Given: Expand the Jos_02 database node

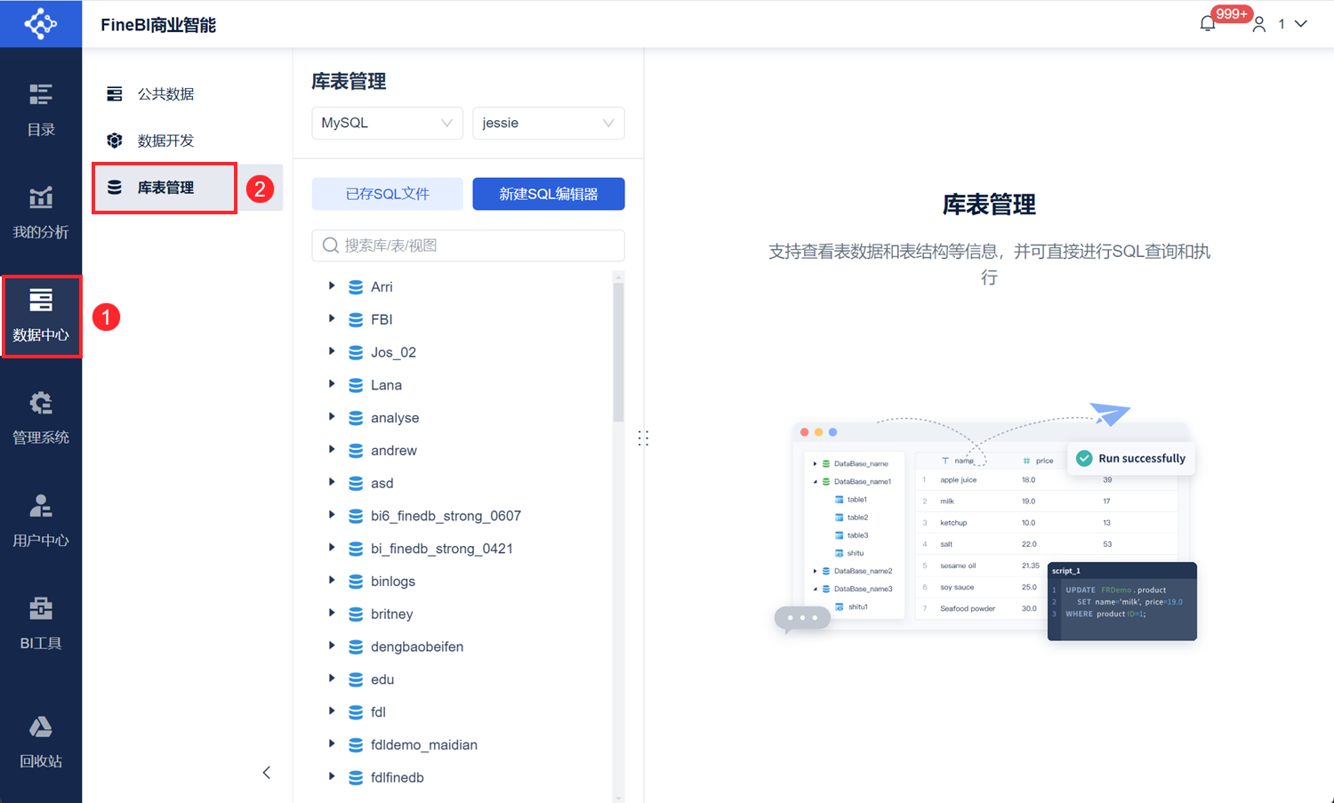Looking at the screenshot, I should point(332,351).
